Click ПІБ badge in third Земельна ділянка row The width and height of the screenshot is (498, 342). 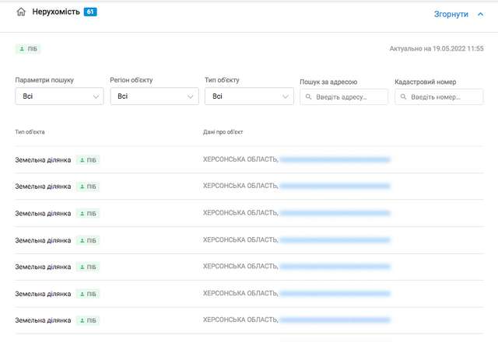coord(88,213)
